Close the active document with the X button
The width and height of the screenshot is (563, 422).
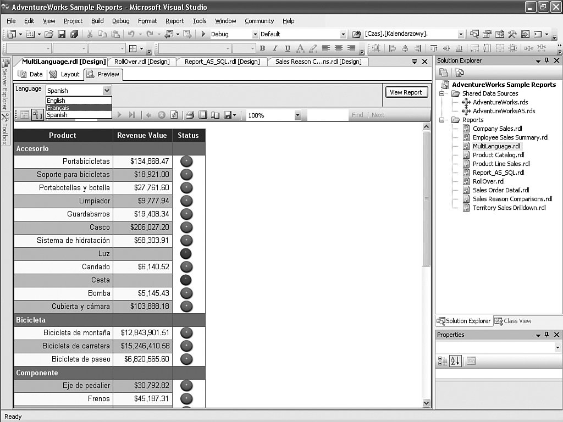(x=425, y=62)
